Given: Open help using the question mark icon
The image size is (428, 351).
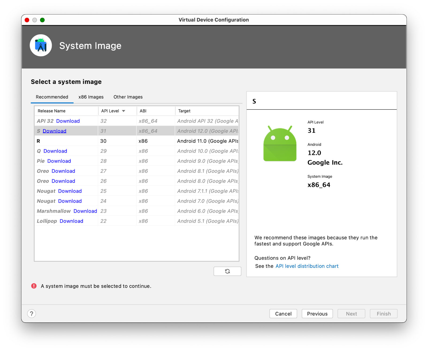Looking at the screenshot, I should pyautogui.click(x=32, y=314).
